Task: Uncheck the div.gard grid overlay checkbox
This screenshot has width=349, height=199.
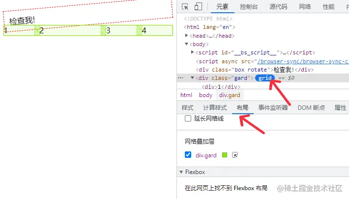Action: (188, 154)
